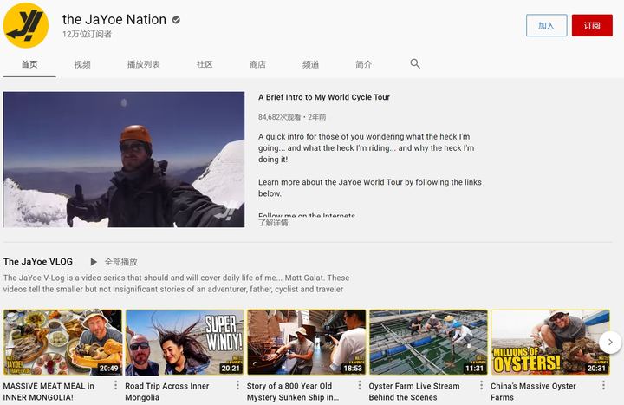Screen dimensions: 624x405
Task: Open A Brief Intro to My World Cycle Tour title
Action: coord(324,97)
